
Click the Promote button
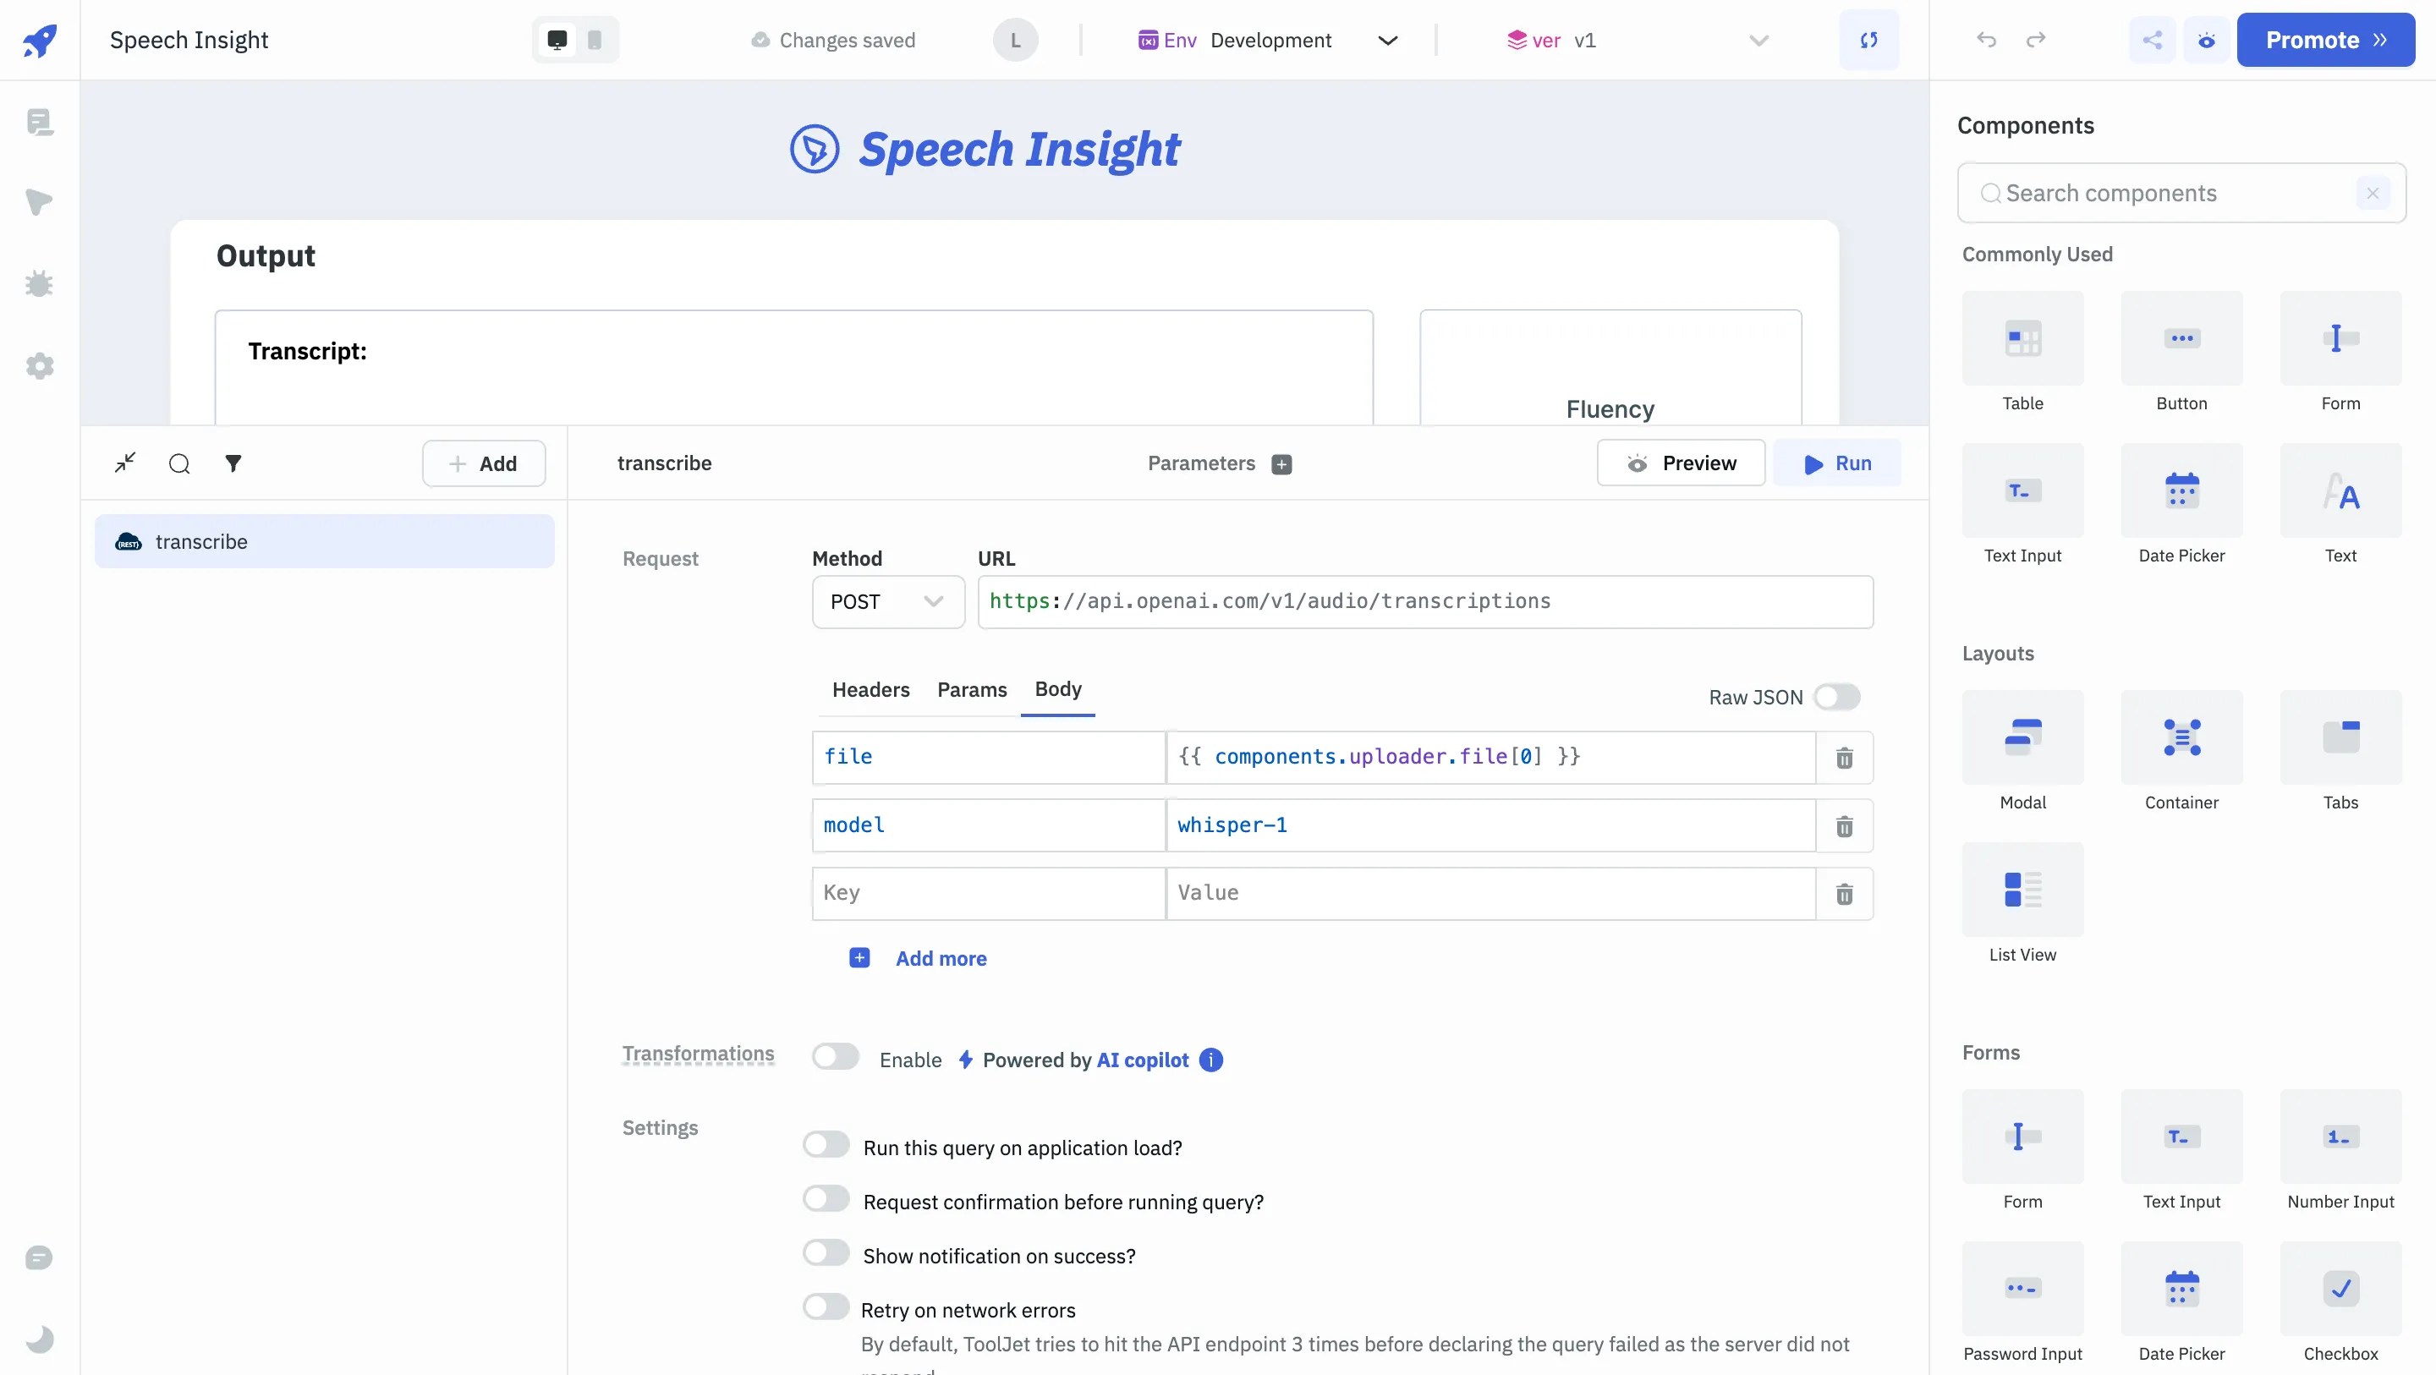(x=2324, y=40)
